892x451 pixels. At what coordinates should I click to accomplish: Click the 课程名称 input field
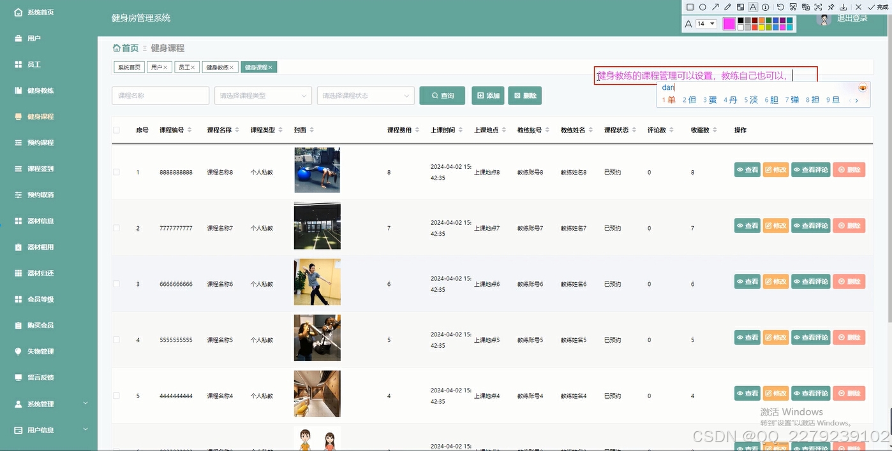[x=160, y=95]
